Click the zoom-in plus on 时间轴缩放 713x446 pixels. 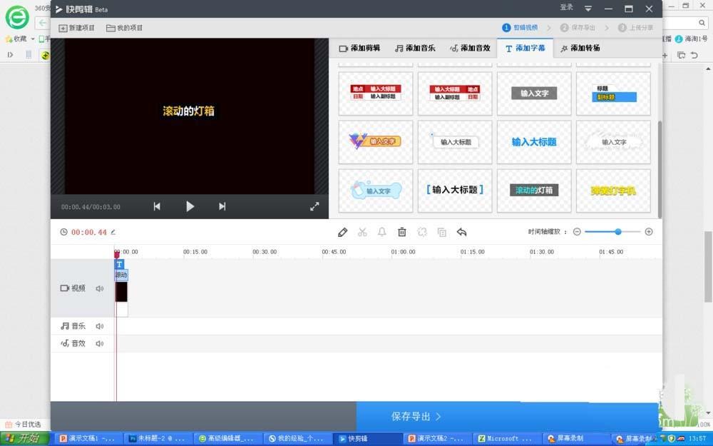[649, 232]
